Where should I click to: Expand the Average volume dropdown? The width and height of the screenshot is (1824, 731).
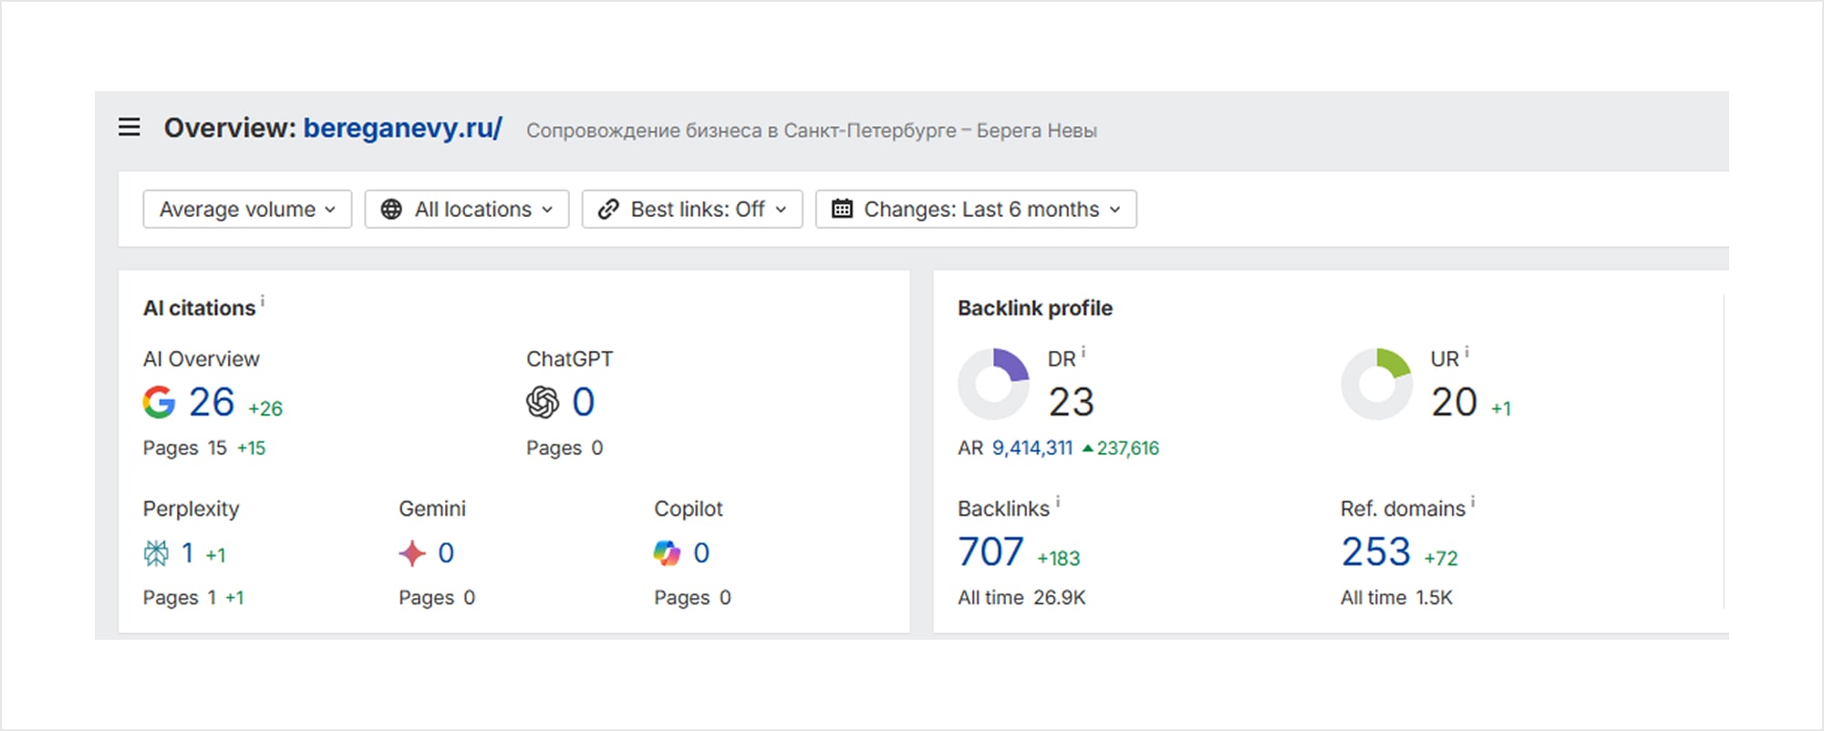tap(247, 209)
